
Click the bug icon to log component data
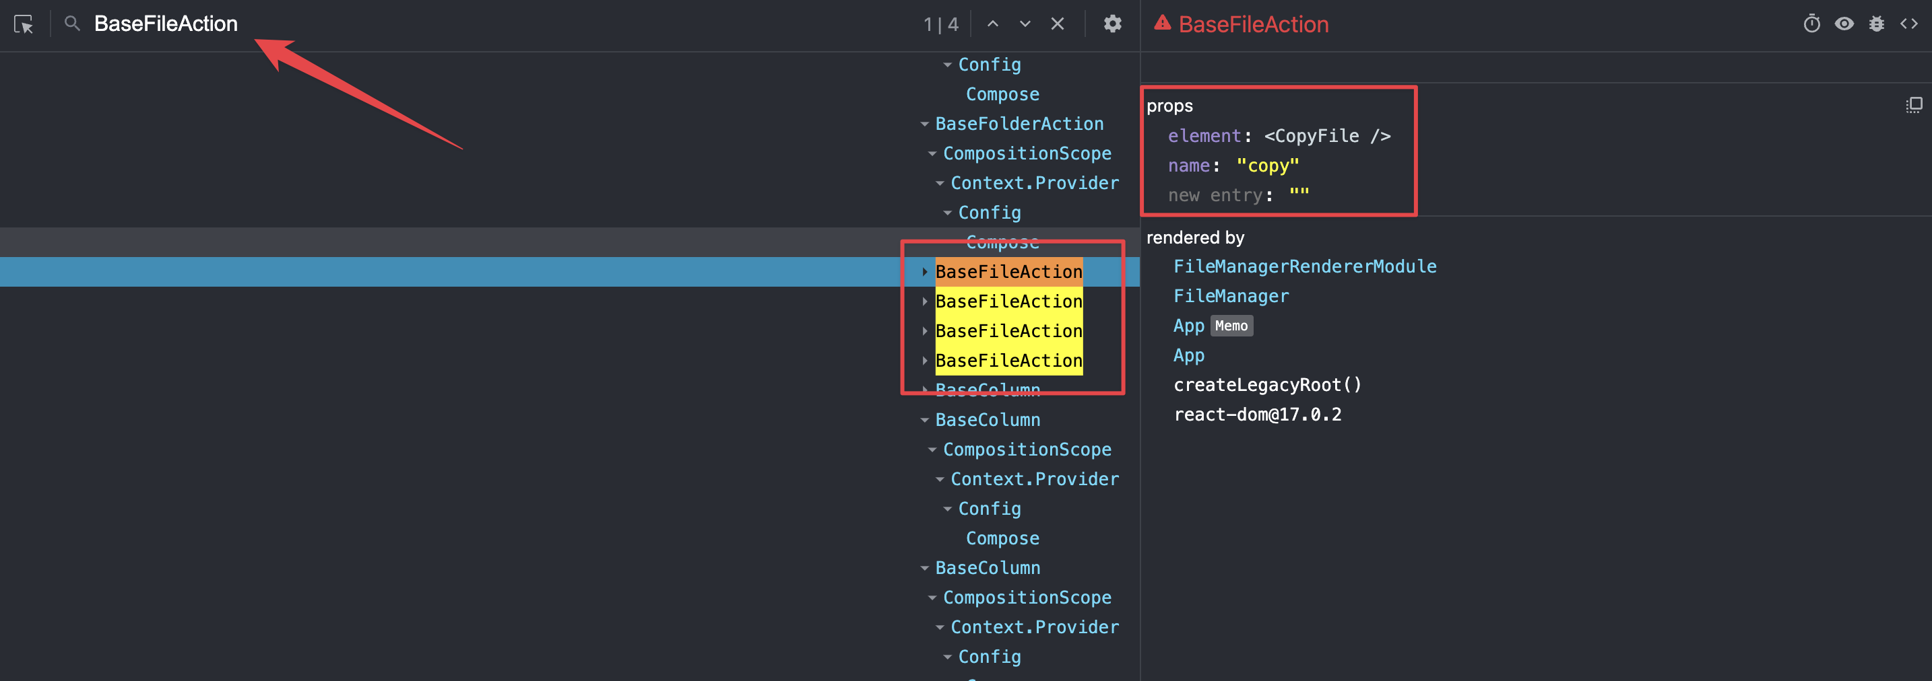1877,24
